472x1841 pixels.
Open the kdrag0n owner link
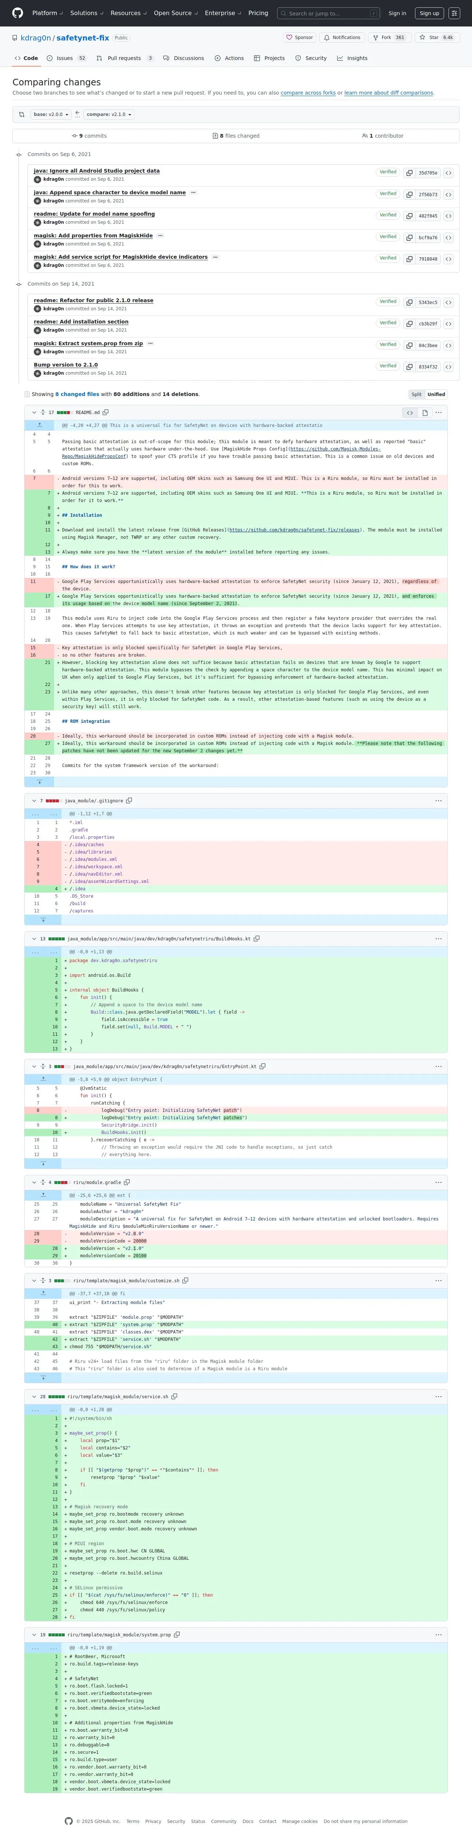point(36,37)
